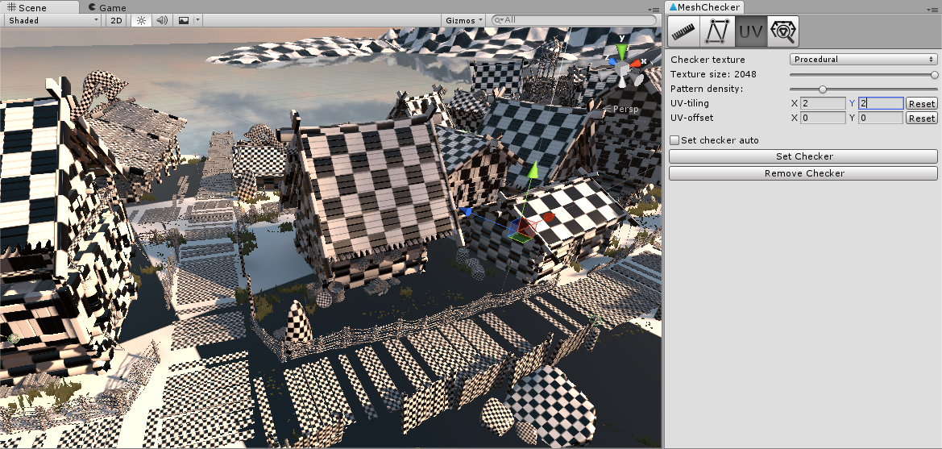Image resolution: width=942 pixels, height=449 pixels.
Task: Click the UV-offset X input field
Action: tap(822, 118)
